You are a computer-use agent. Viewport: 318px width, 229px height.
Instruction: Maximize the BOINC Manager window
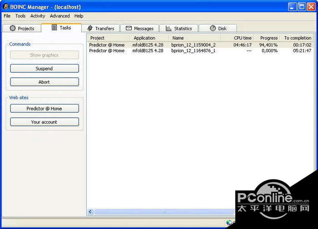coord(302,7)
